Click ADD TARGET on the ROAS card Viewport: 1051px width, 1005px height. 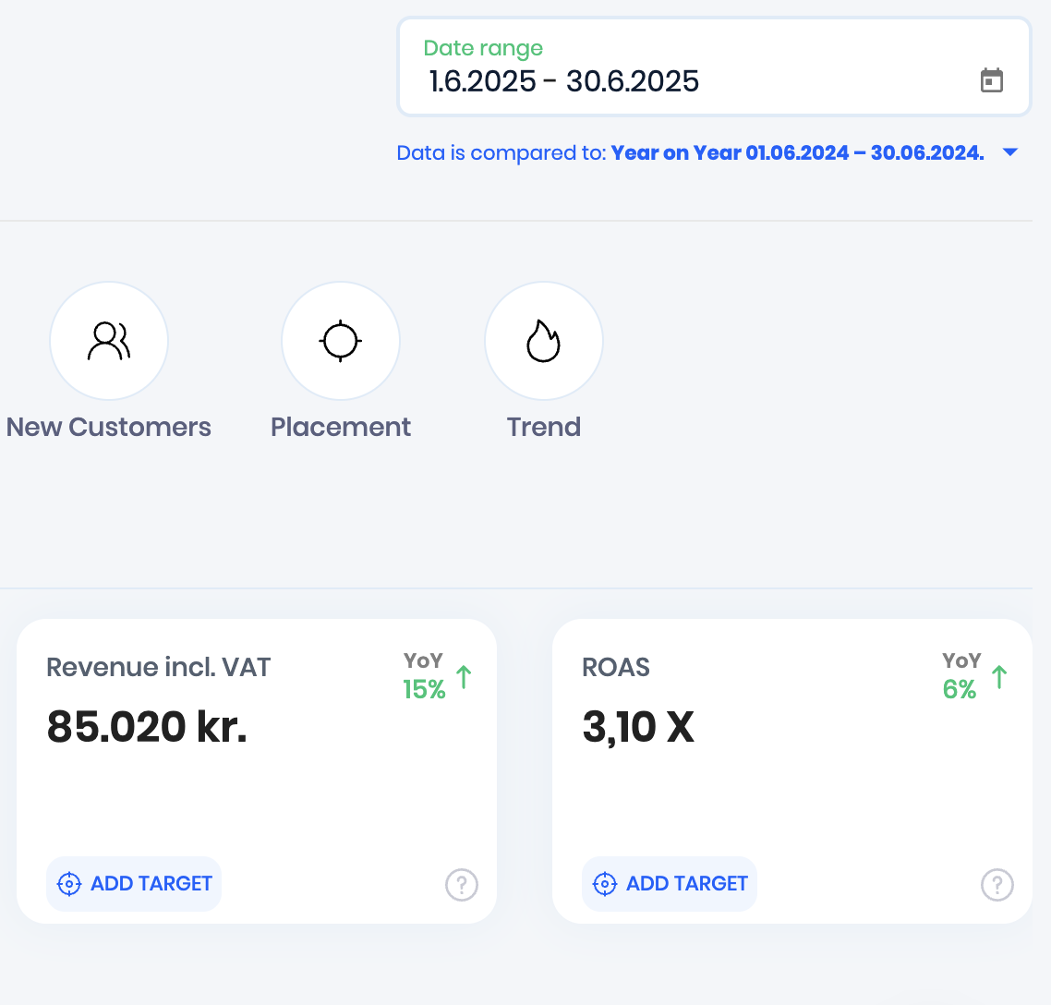pyautogui.click(x=669, y=883)
